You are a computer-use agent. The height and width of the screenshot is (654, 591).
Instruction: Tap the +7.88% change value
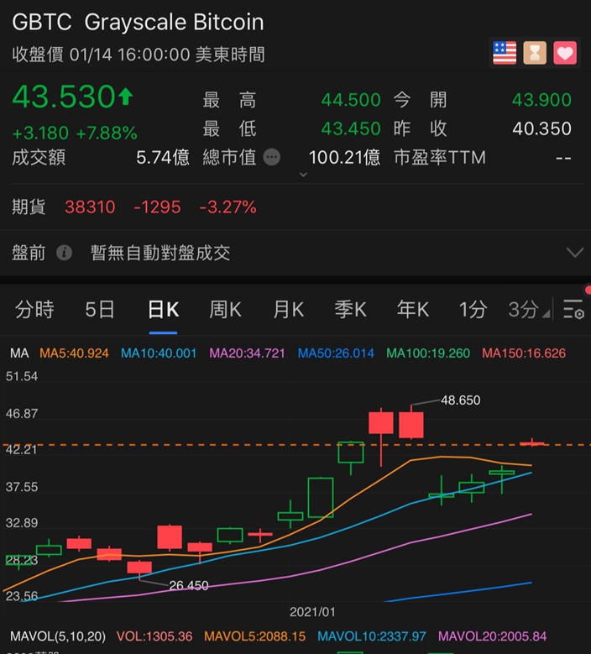(x=107, y=133)
